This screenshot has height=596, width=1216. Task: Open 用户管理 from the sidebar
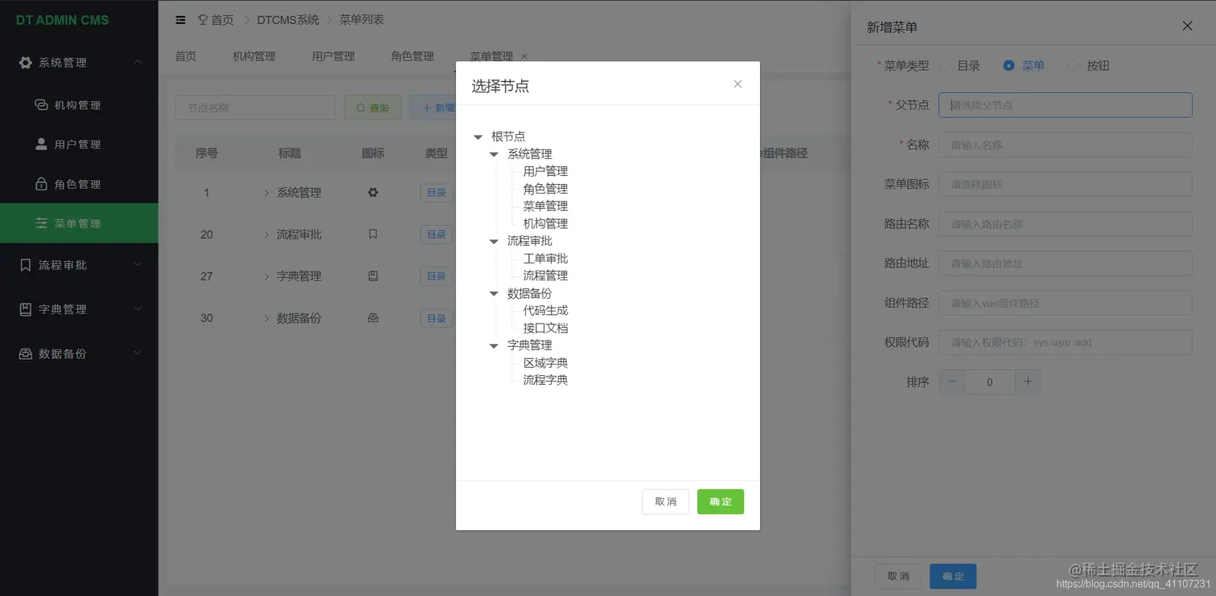coord(79,144)
